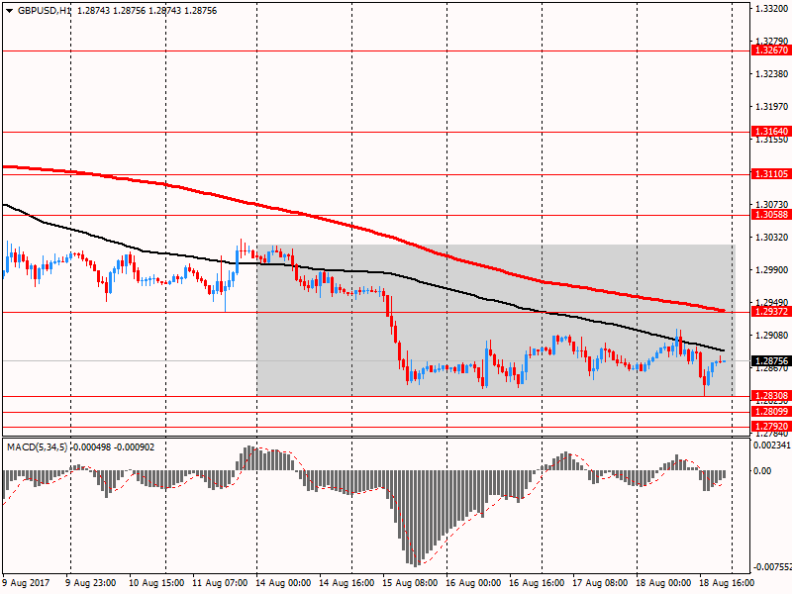Select the GBPUSD,H1 chart title text
This screenshot has width=792, height=594.
pos(45,11)
